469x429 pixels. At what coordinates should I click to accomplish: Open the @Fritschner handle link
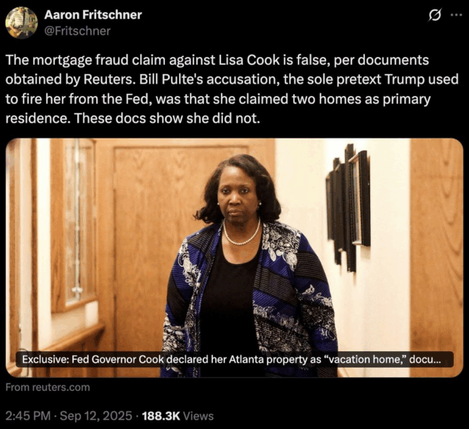point(77,31)
